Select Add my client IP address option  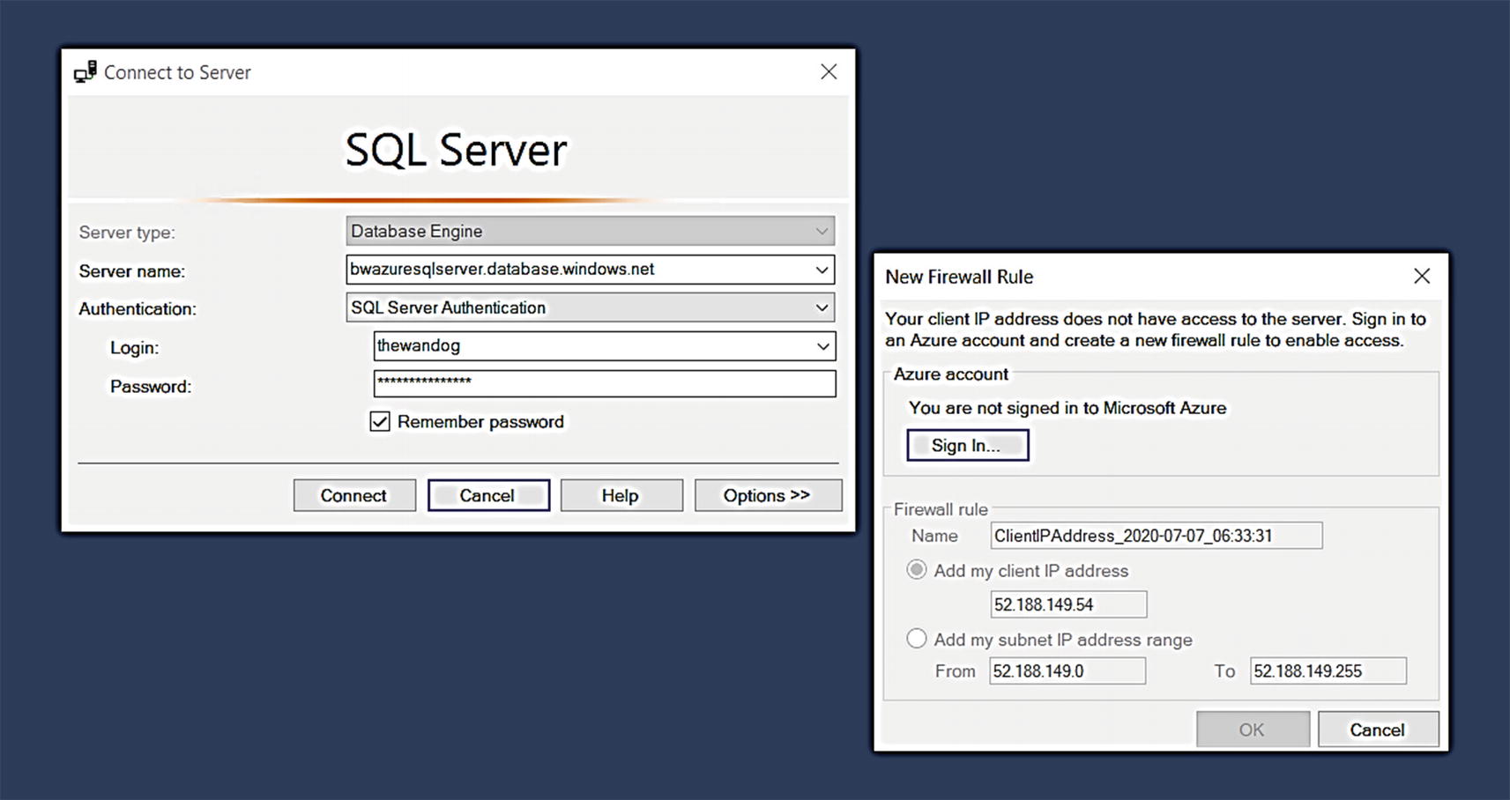(x=917, y=570)
